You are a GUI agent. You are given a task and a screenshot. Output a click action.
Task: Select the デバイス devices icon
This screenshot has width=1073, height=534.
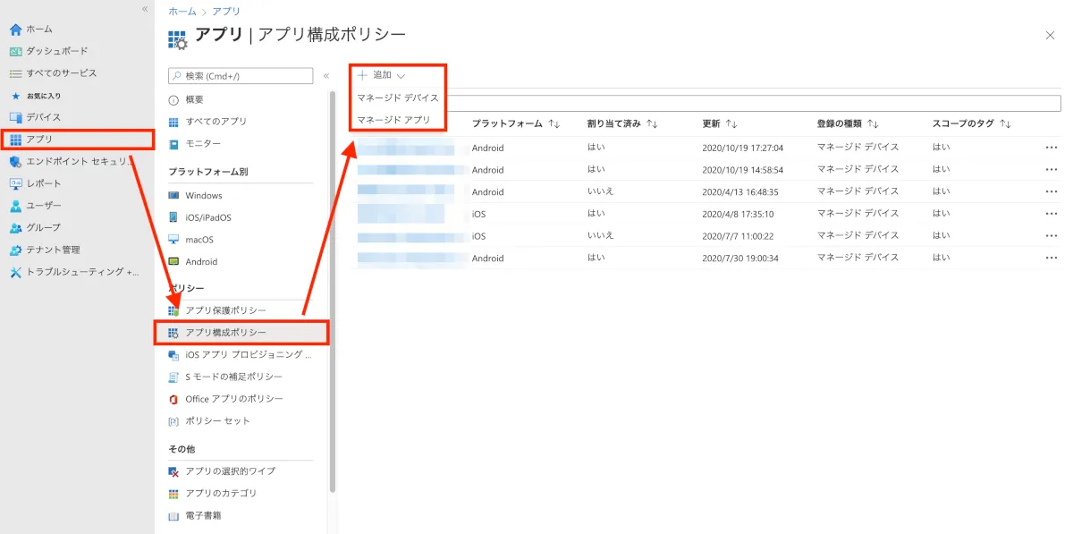coord(15,117)
